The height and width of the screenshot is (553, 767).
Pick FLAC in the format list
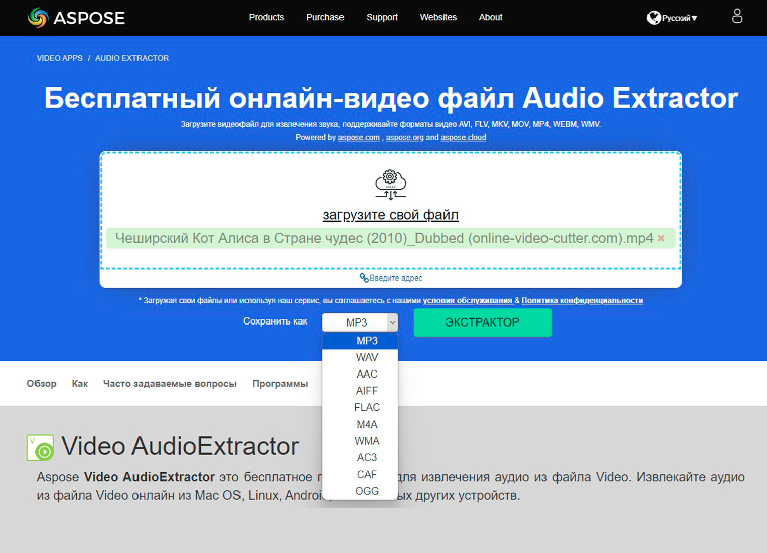(x=360, y=407)
